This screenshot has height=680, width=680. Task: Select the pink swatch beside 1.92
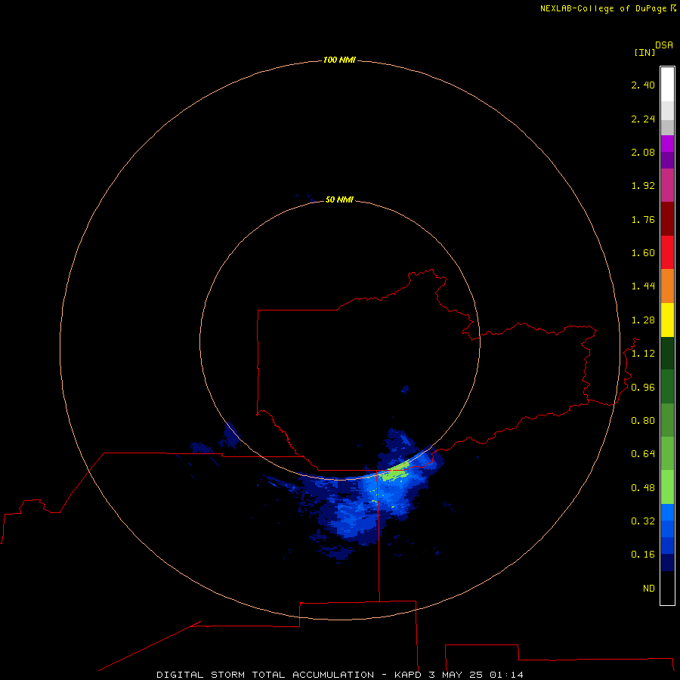[x=667, y=185]
